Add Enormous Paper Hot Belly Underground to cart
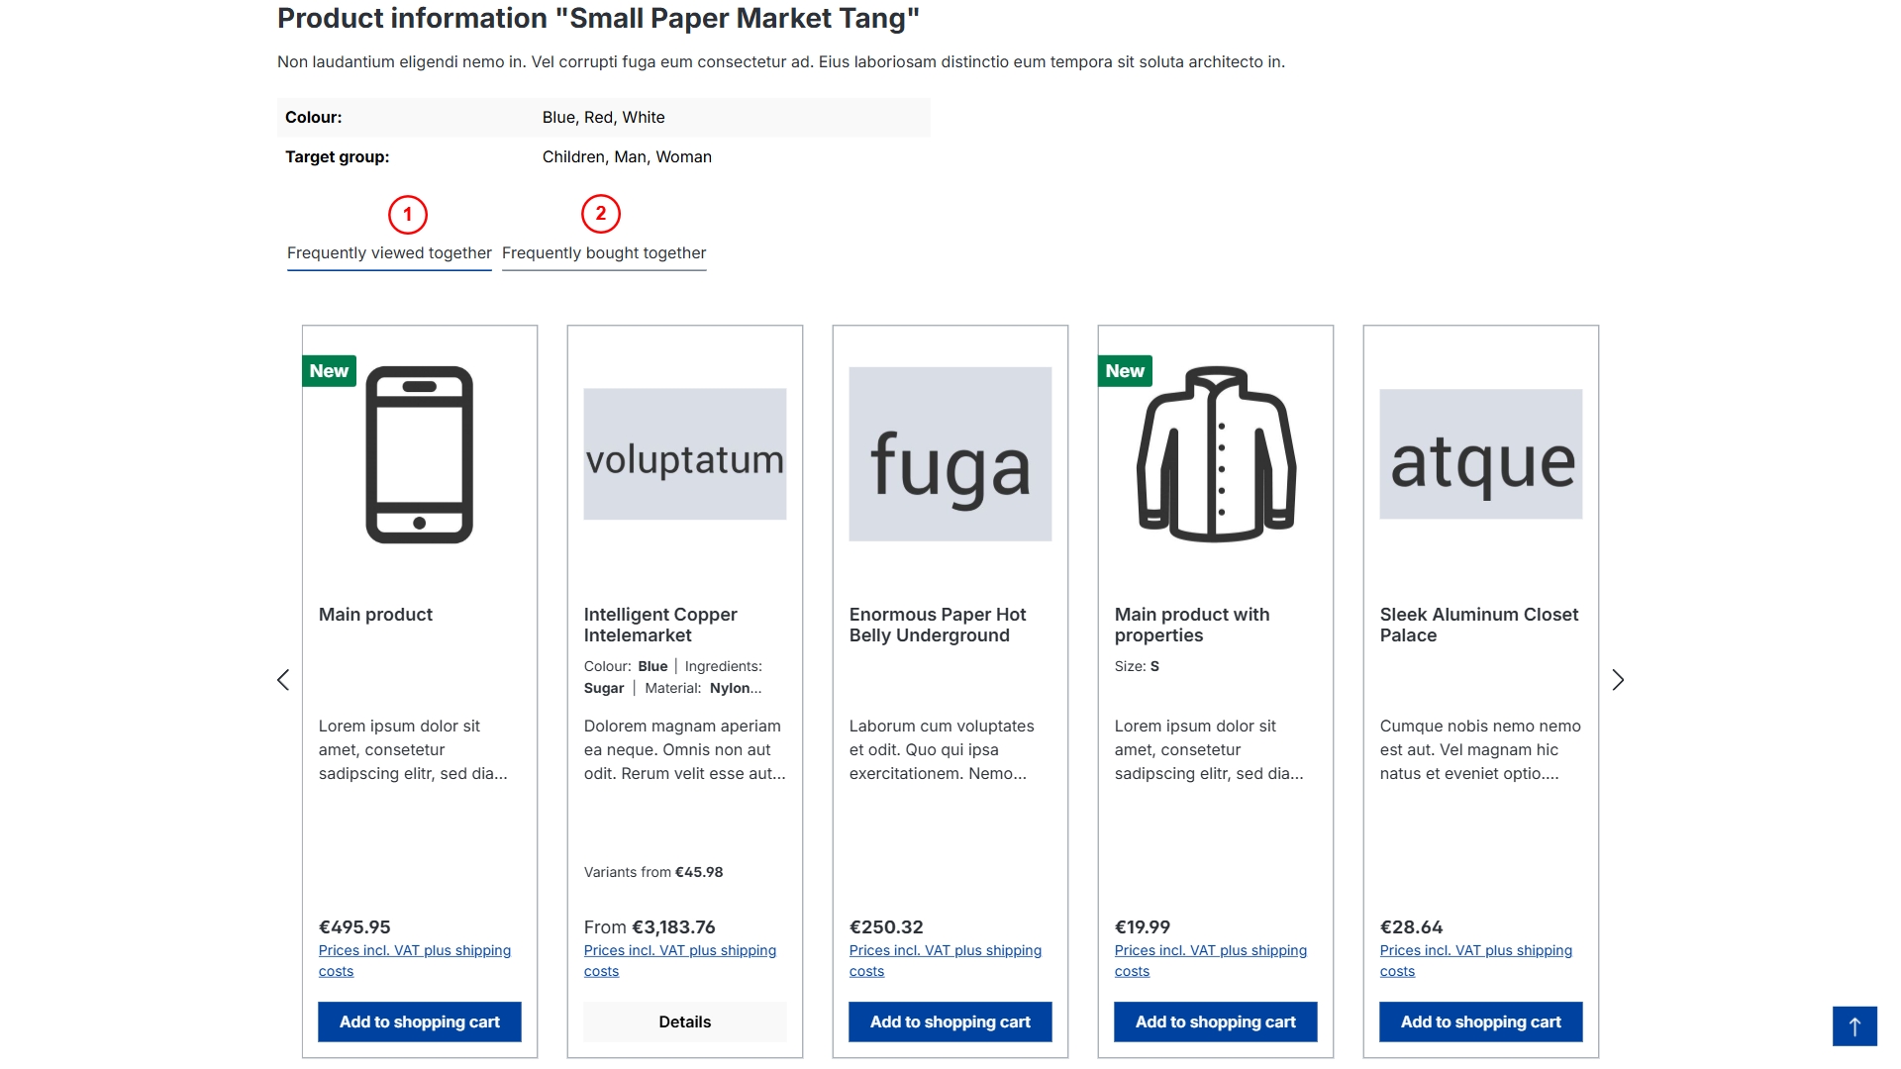The width and height of the screenshot is (1901, 1069). pos(950,1021)
